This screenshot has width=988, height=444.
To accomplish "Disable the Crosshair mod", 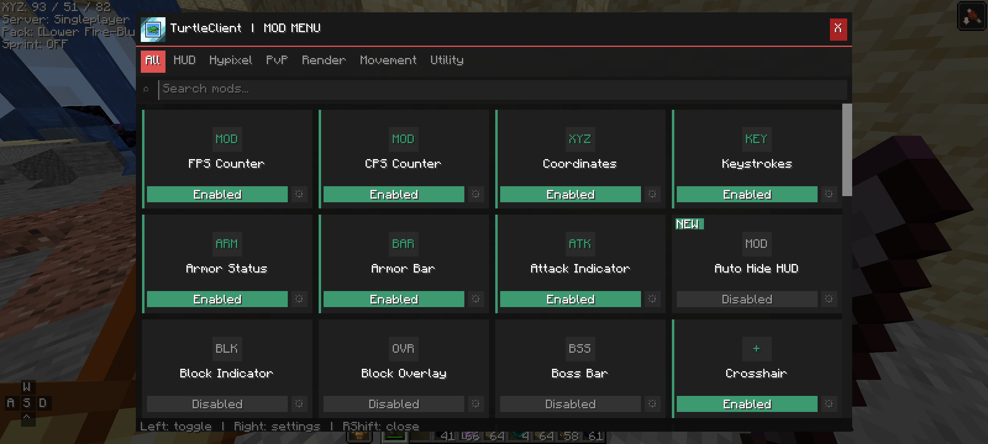I will 747,404.
